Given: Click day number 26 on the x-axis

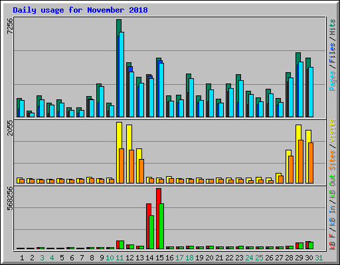Looking at the screenshot, I should pyautogui.click(x=269, y=258).
